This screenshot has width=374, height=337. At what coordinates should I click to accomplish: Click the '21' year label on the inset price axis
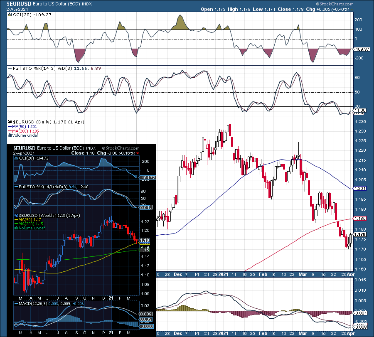pos(111,298)
